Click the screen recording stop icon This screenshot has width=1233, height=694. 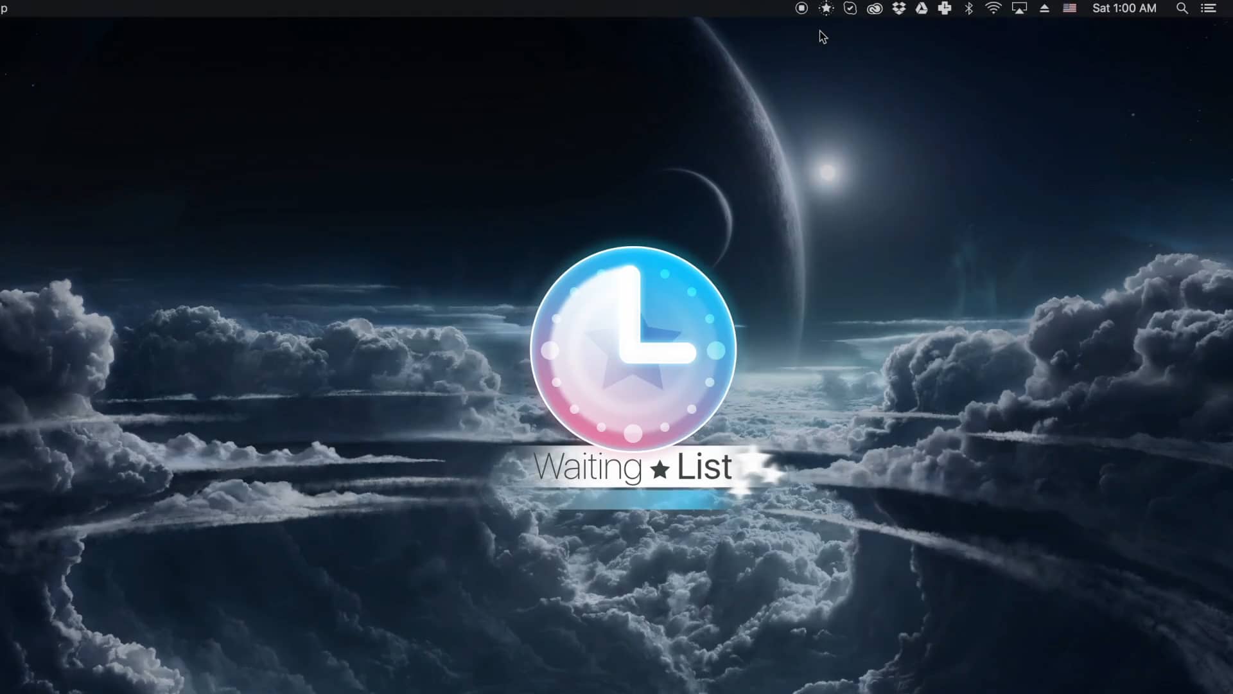[x=801, y=8]
